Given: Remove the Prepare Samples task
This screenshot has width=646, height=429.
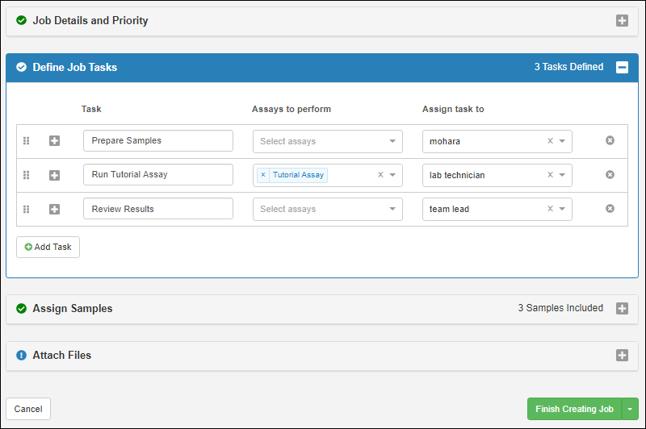Looking at the screenshot, I should pos(610,140).
